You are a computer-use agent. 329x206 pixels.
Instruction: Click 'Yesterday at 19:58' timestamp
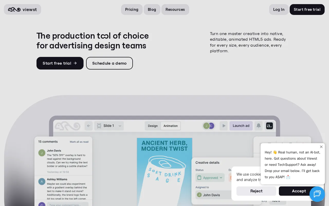(x=58, y=172)
